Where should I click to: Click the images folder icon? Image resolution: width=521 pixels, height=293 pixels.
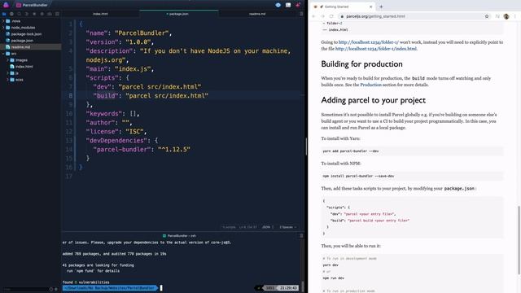coord(12,60)
